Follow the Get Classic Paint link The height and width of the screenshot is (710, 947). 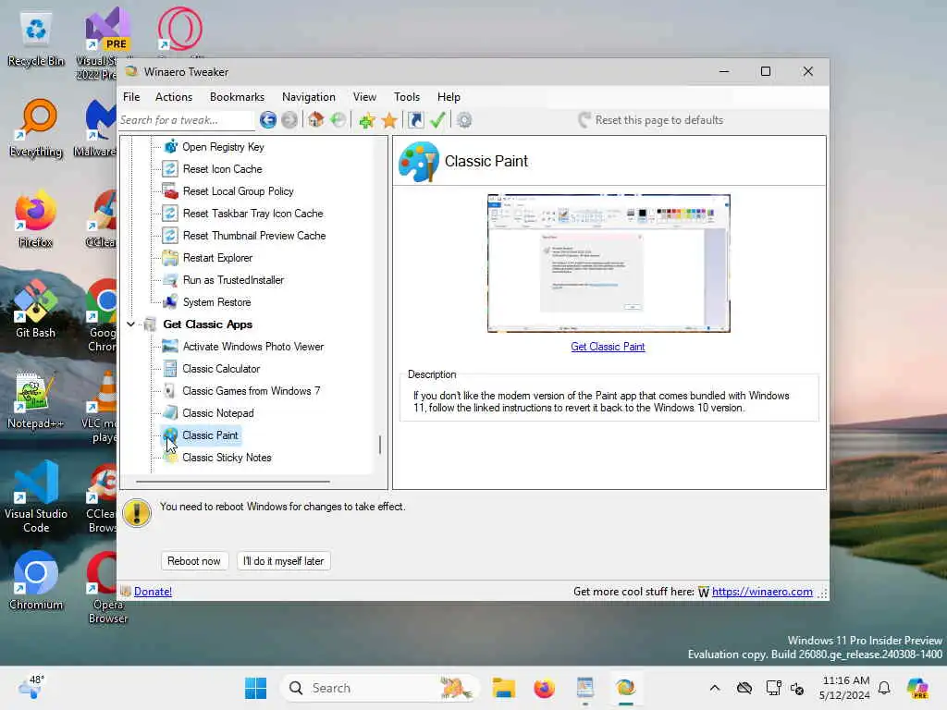[x=608, y=347]
